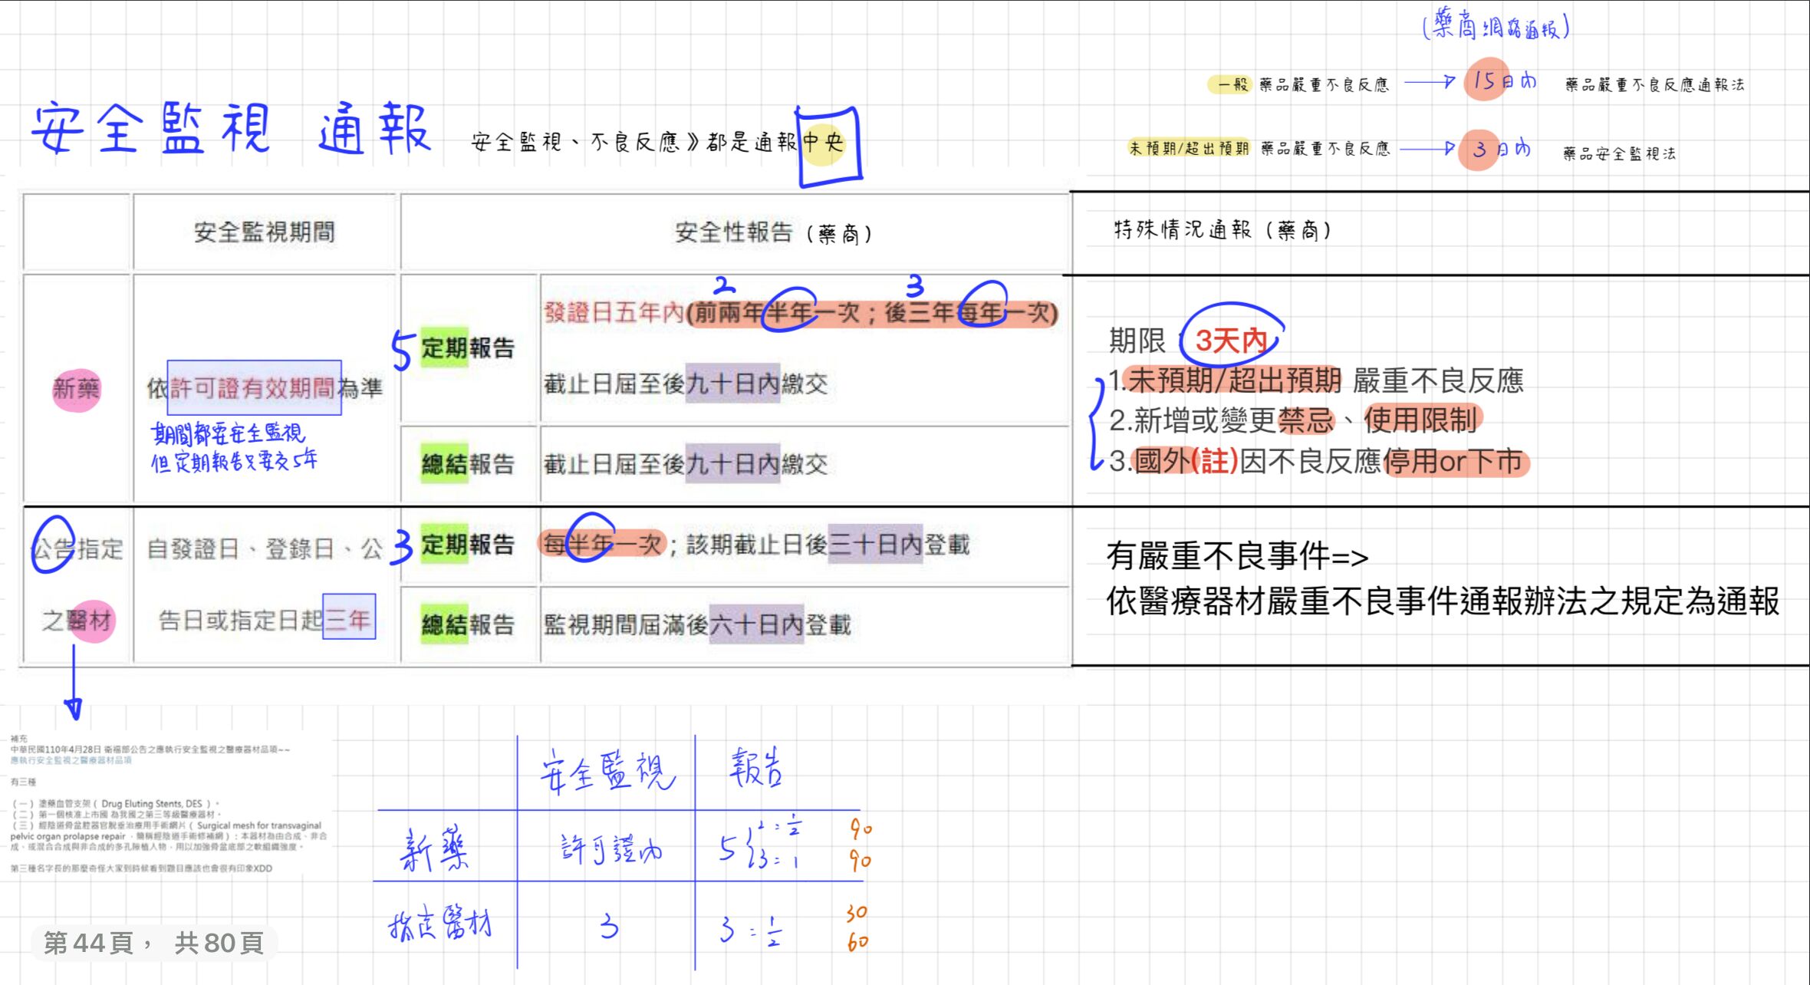The image size is (1810, 985).
Task: Click the green 總結報告 label in 新藥 row
Action: 467,463
